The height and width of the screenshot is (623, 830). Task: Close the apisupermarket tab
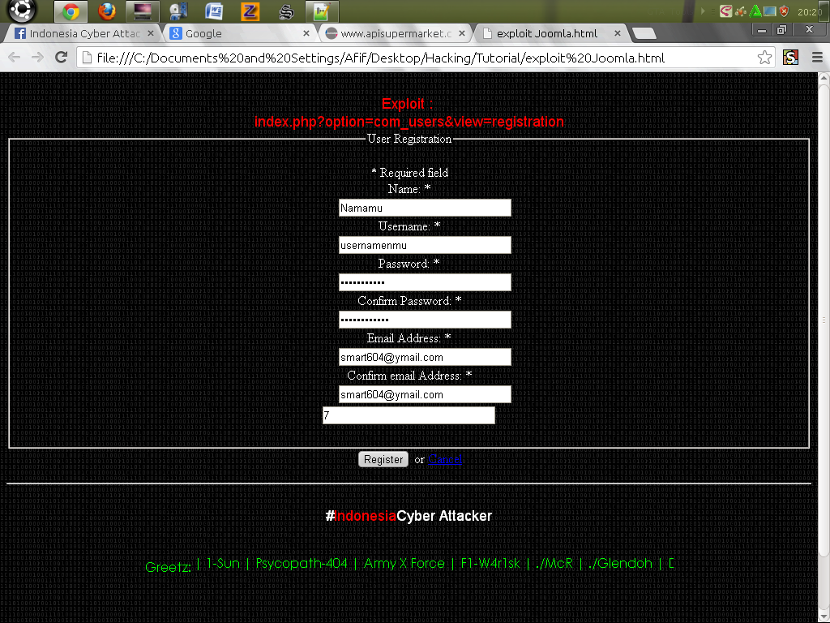point(461,33)
